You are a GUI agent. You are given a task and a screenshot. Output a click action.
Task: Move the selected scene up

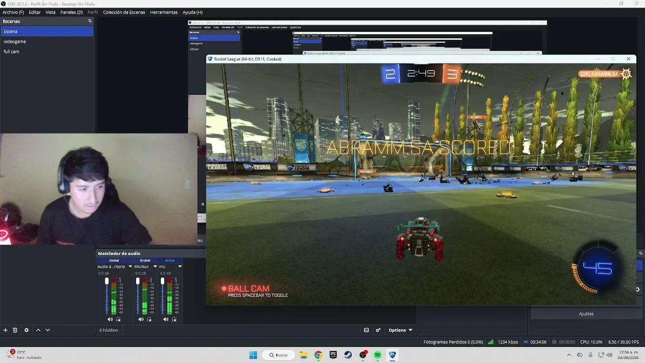[38, 330]
